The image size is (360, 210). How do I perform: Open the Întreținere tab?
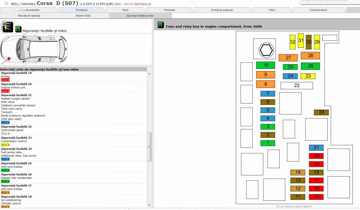pyautogui.click(x=82, y=10)
